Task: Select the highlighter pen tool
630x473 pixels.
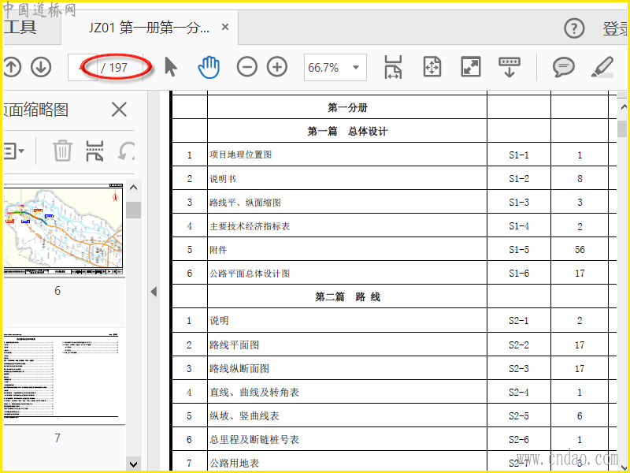Action: click(x=602, y=67)
